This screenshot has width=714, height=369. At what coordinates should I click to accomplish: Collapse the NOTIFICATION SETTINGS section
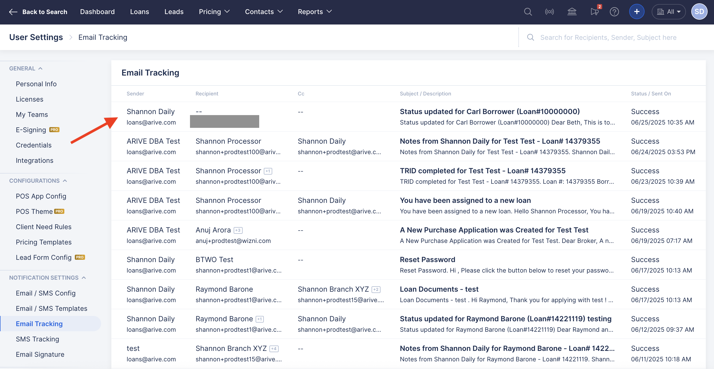[x=84, y=278]
